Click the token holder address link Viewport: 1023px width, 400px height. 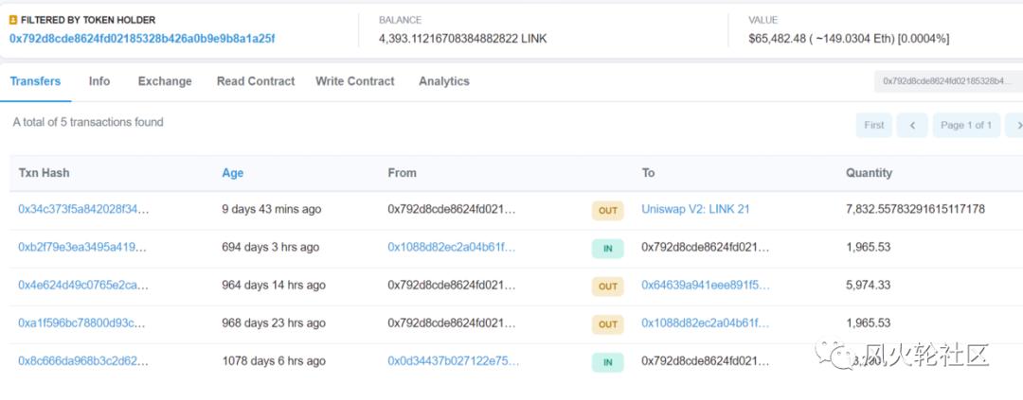click(142, 39)
